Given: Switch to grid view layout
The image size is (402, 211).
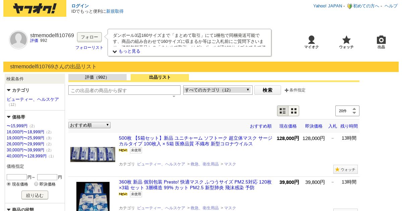Looking at the screenshot, I should [294, 111].
